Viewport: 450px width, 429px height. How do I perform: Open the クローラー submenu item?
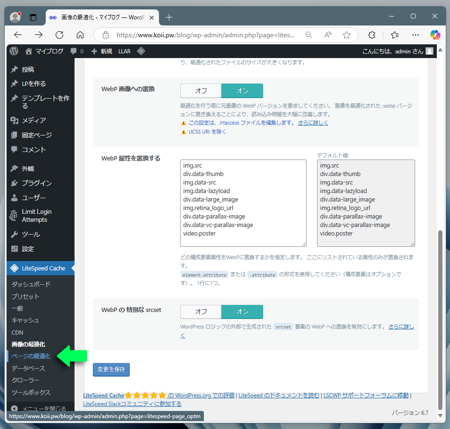tap(25, 380)
